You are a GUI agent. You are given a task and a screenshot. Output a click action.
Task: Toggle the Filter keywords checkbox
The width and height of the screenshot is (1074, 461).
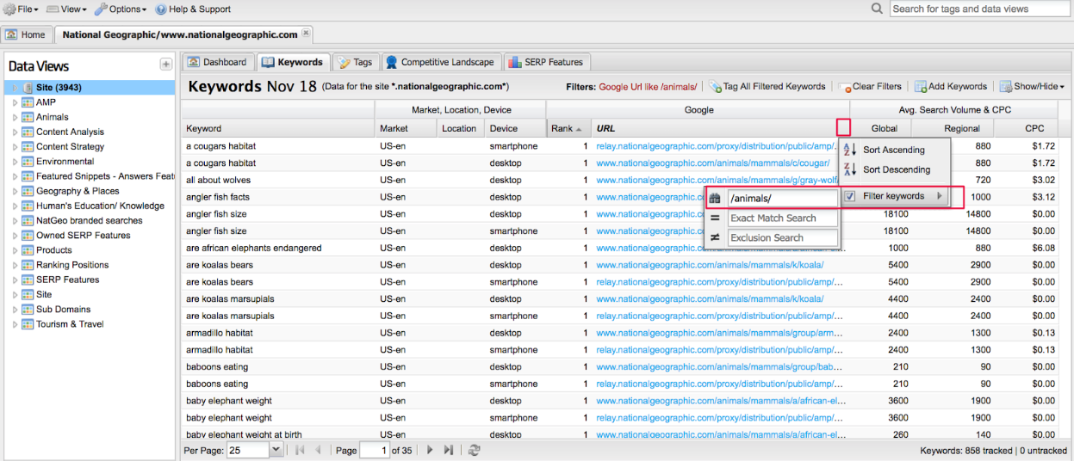850,196
